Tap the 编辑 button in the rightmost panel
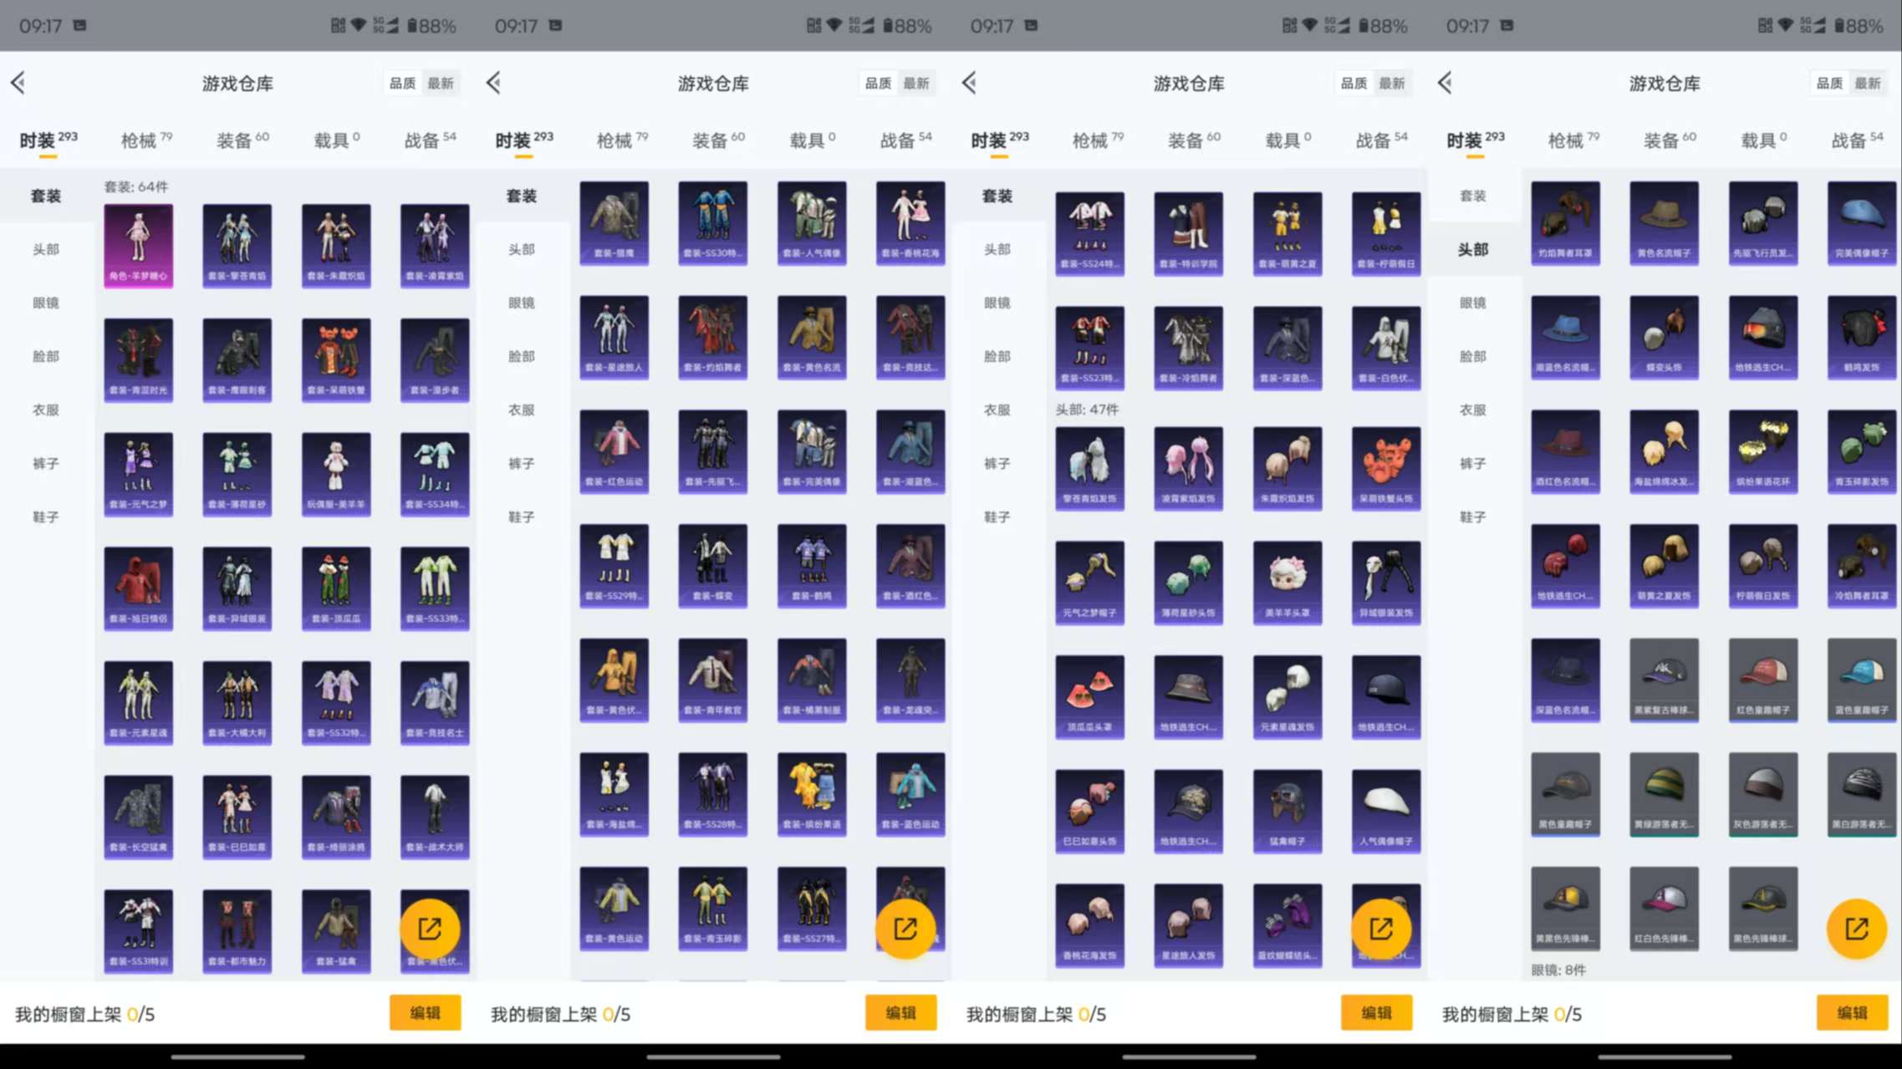 tap(1852, 1013)
